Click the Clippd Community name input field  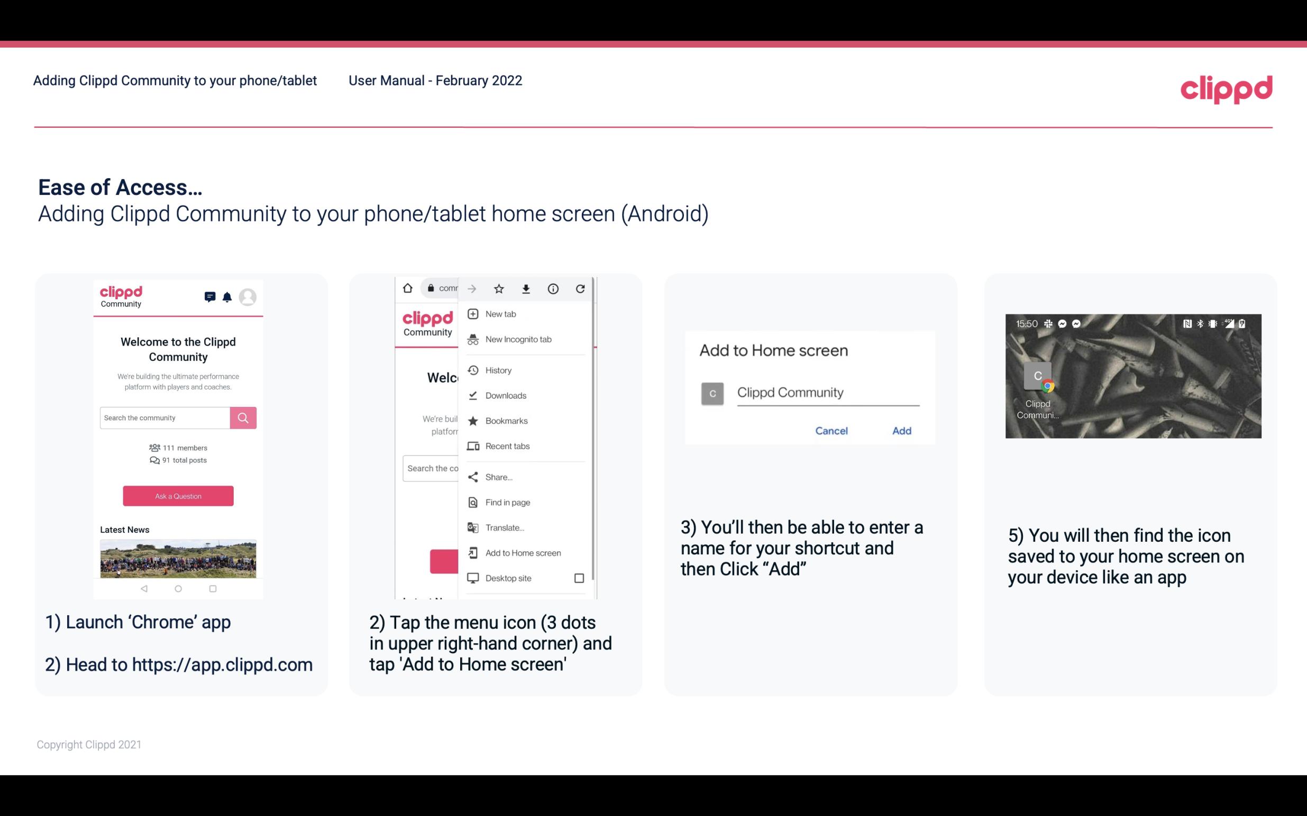[827, 391]
